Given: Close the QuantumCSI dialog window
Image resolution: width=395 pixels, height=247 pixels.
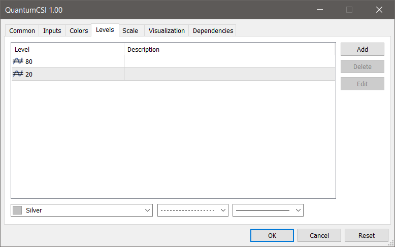Looking at the screenshot, I should [x=379, y=10].
